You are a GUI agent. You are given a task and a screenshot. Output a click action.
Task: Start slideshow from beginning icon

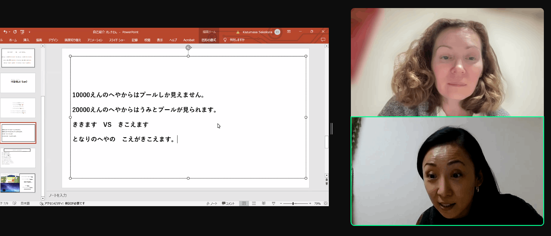22,32
